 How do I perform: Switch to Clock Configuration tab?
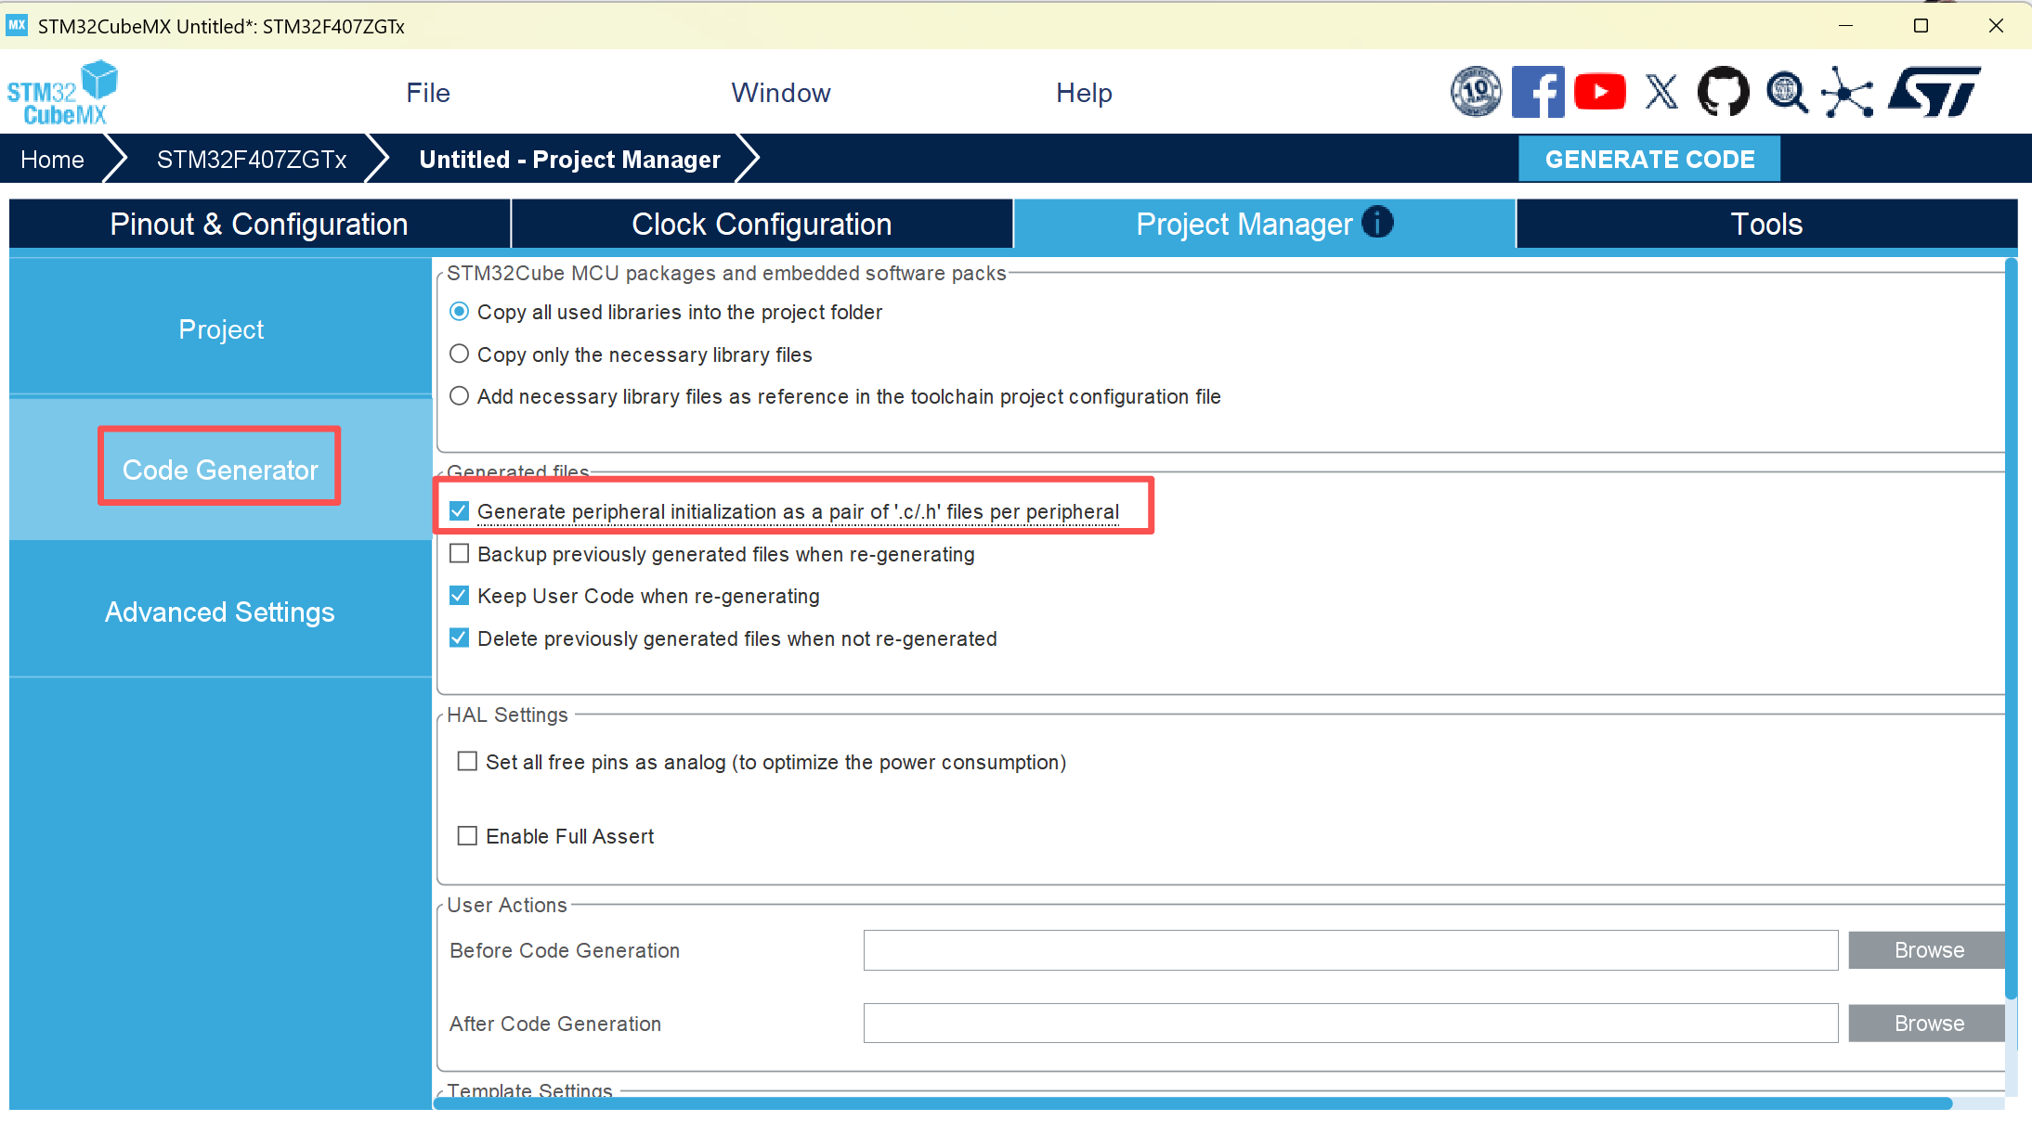[x=762, y=225]
